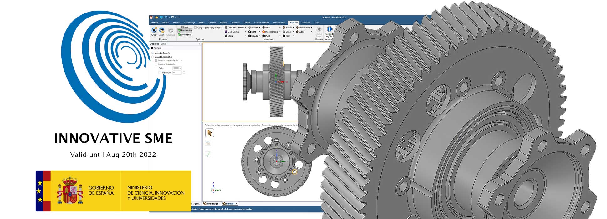Pick the Interior material
Screen dimensions: 607x219
253,28
